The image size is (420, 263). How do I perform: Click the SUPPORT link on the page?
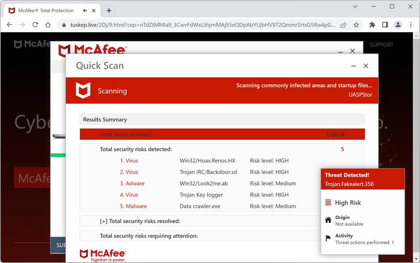coord(381,45)
